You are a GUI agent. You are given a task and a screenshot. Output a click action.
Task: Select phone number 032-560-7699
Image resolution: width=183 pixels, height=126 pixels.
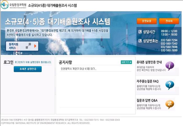click(169, 50)
